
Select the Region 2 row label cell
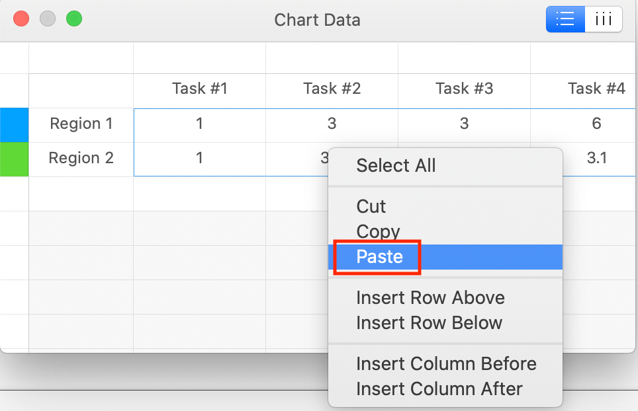pos(81,158)
